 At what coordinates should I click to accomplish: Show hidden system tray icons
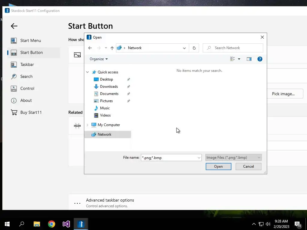(254, 224)
